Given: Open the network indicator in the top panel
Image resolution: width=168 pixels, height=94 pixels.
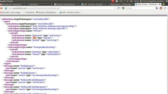Looking at the screenshot, I should (127, 1).
